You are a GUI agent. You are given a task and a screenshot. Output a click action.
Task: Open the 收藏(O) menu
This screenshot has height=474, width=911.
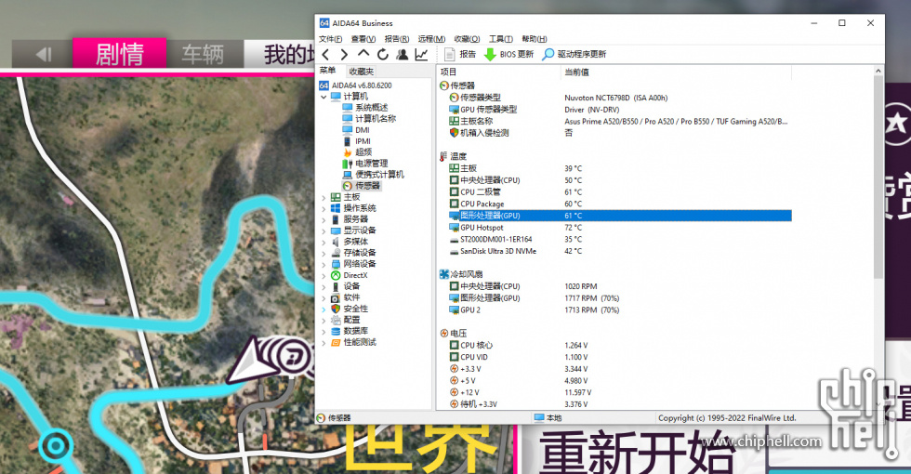467,39
